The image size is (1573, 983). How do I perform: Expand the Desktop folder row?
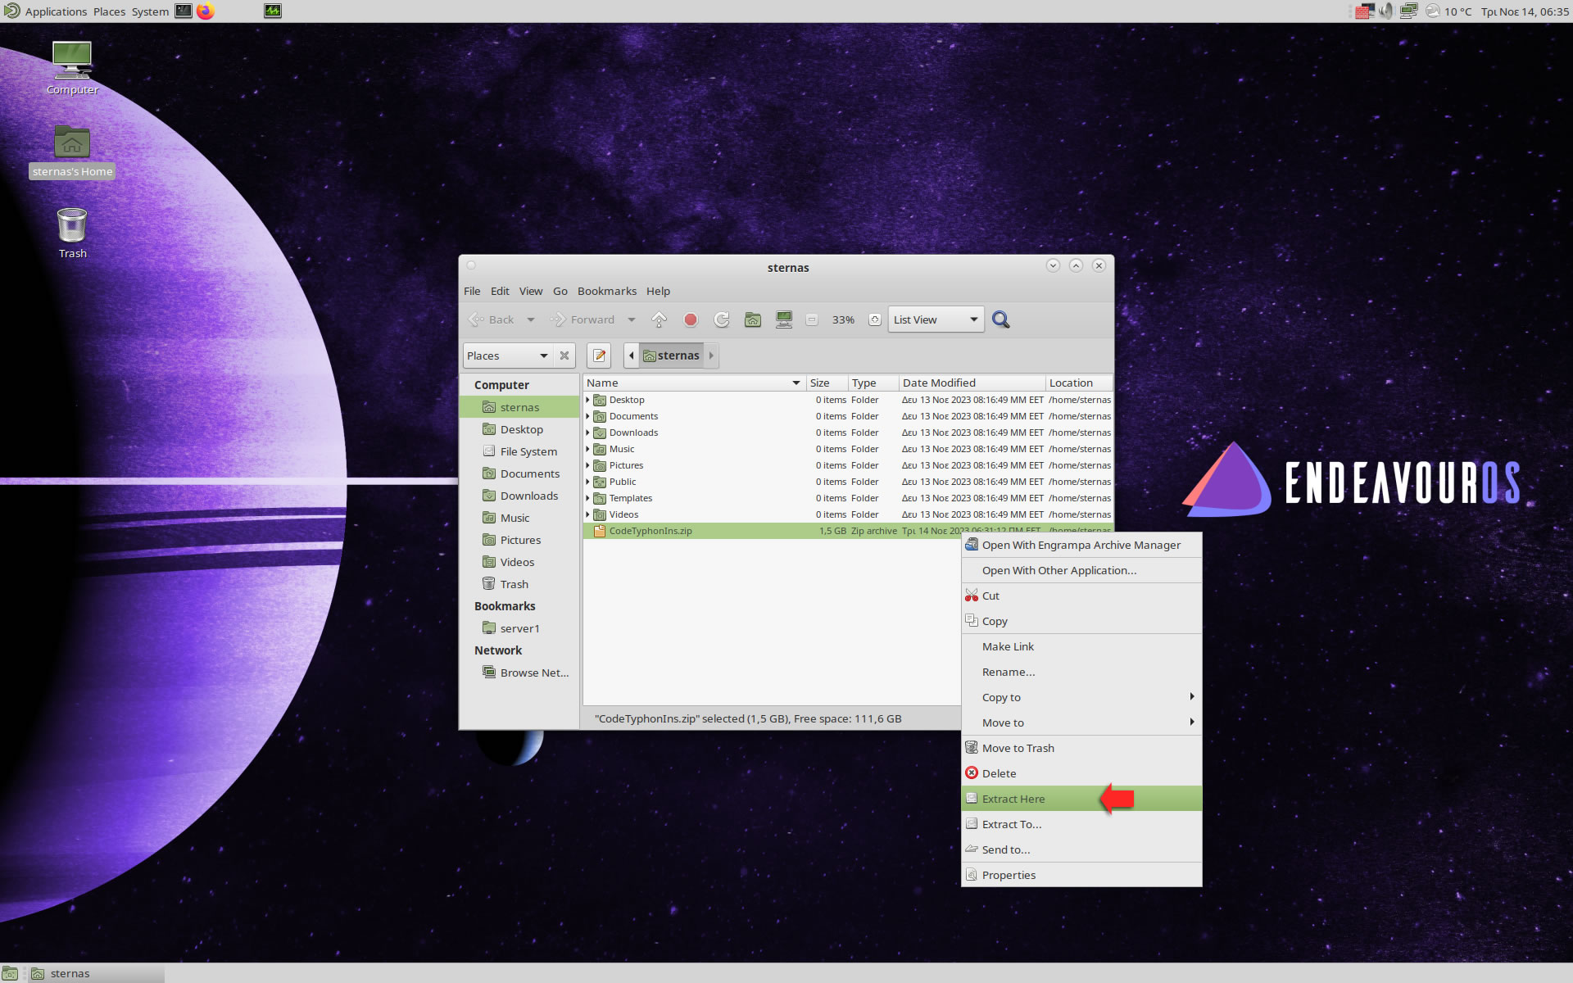click(x=587, y=400)
